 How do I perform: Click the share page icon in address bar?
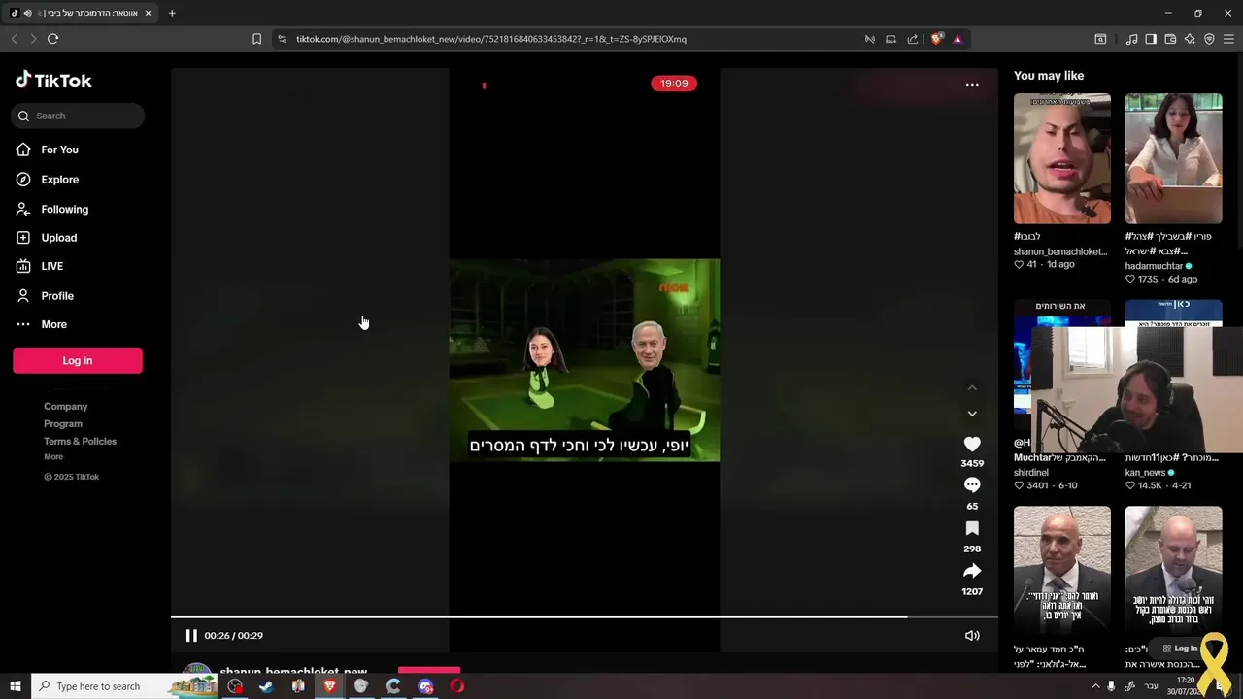(913, 39)
